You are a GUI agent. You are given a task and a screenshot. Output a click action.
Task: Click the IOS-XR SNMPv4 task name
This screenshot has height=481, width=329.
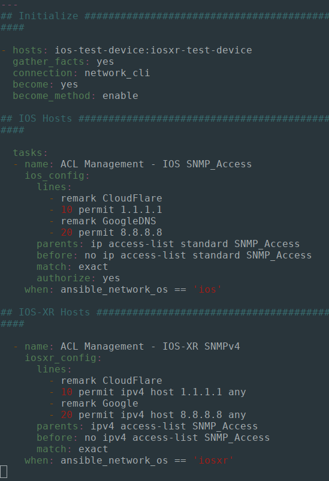(150, 346)
